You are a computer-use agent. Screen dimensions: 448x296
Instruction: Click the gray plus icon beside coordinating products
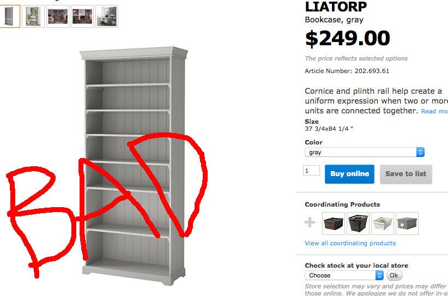click(x=310, y=222)
